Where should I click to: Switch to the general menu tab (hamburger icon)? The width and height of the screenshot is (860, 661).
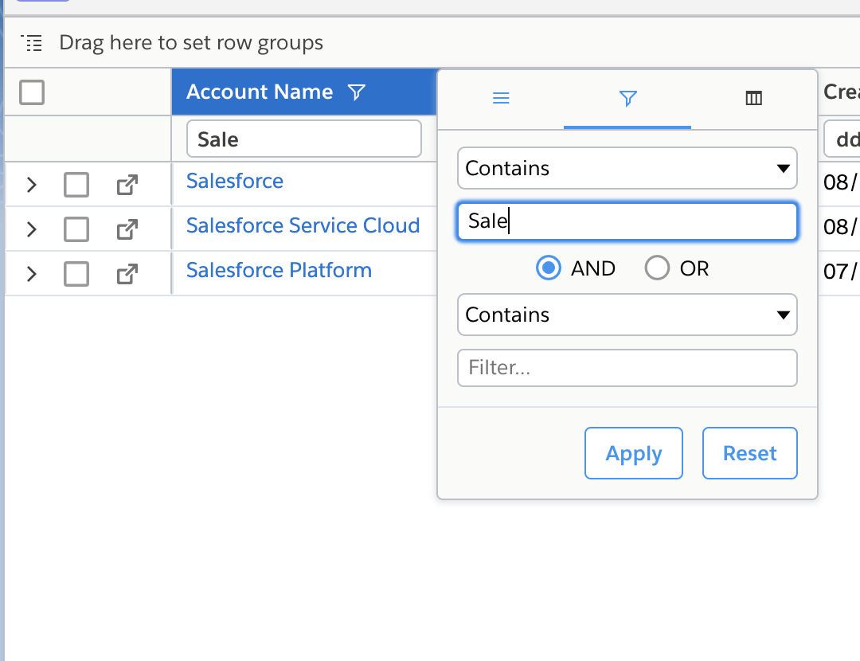pos(501,99)
